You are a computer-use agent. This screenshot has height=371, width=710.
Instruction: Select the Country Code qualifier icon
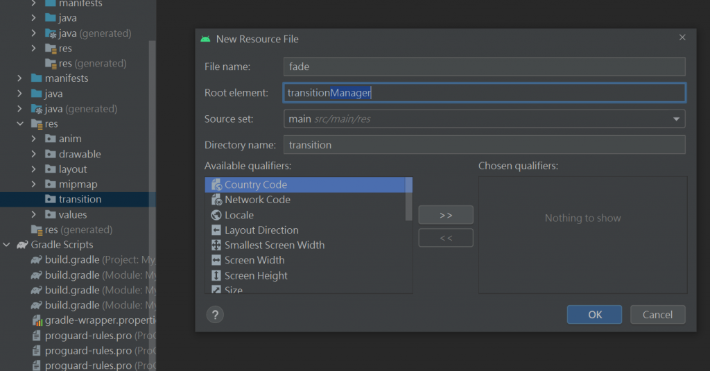click(x=216, y=185)
